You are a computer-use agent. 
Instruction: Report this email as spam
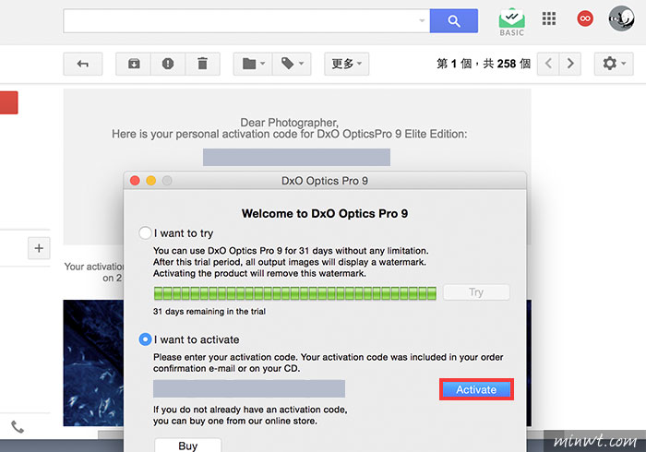[x=168, y=64]
